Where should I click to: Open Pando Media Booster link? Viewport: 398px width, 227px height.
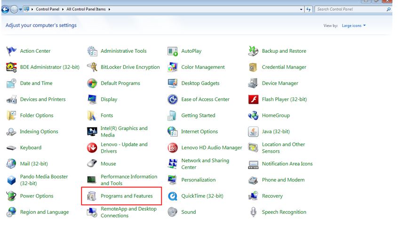(x=44, y=180)
